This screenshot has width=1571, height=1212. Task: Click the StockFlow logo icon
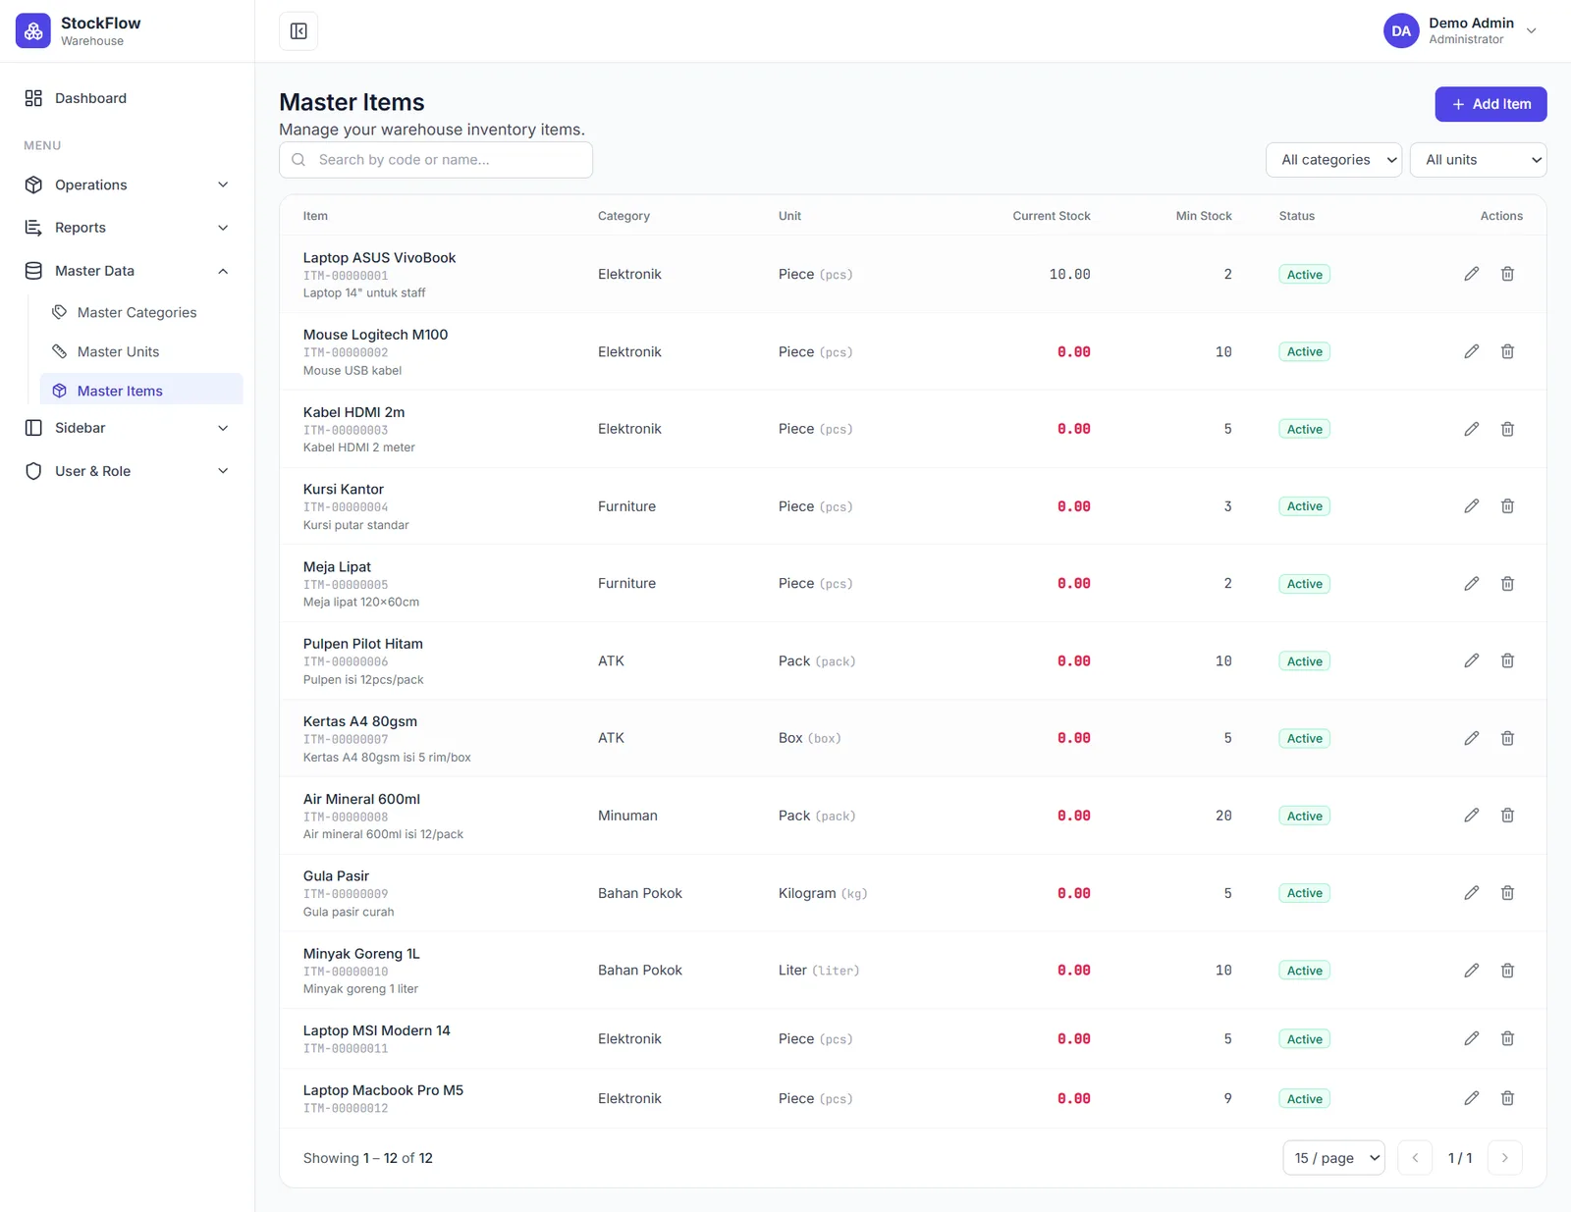pos(33,31)
